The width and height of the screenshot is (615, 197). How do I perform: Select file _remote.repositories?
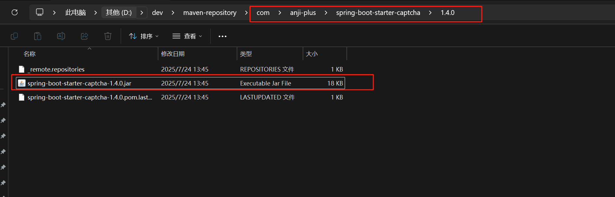tap(56, 69)
